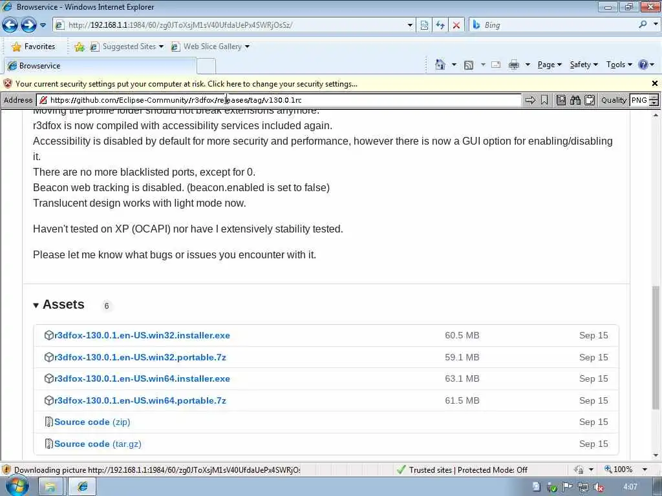Image resolution: width=662 pixels, height=496 pixels.
Task: Click the page vertical scrollbar thumb
Action: coord(656,347)
